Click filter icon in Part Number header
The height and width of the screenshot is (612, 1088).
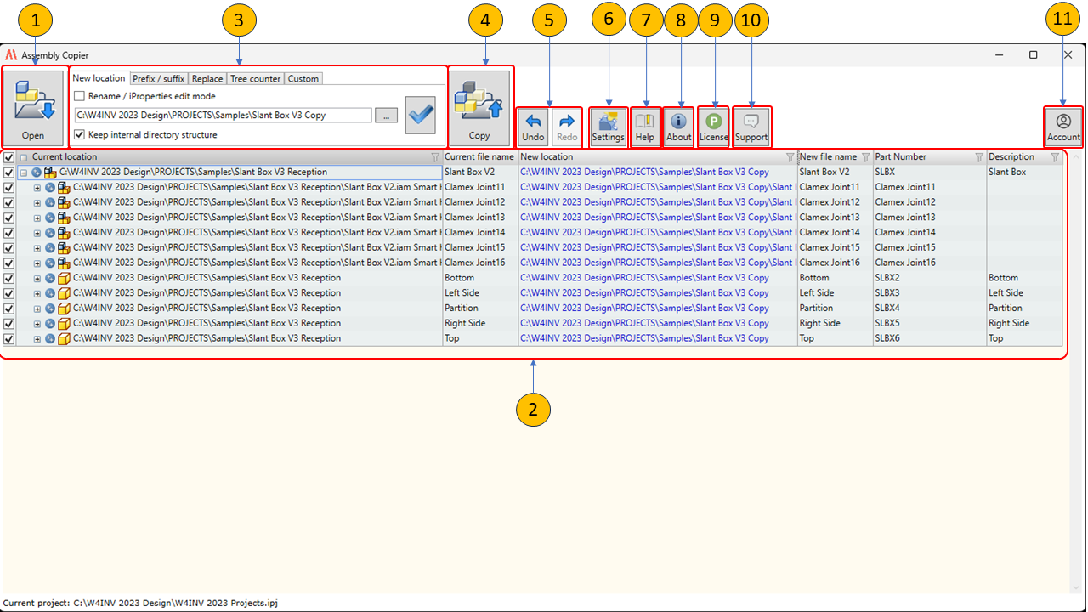pyautogui.click(x=979, y=157)
